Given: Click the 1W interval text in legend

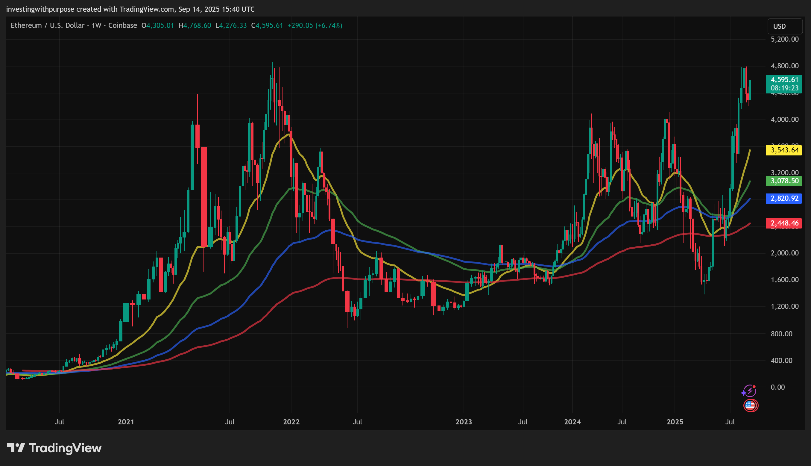Looking at the screenshot, I should (x=96, y=25).
